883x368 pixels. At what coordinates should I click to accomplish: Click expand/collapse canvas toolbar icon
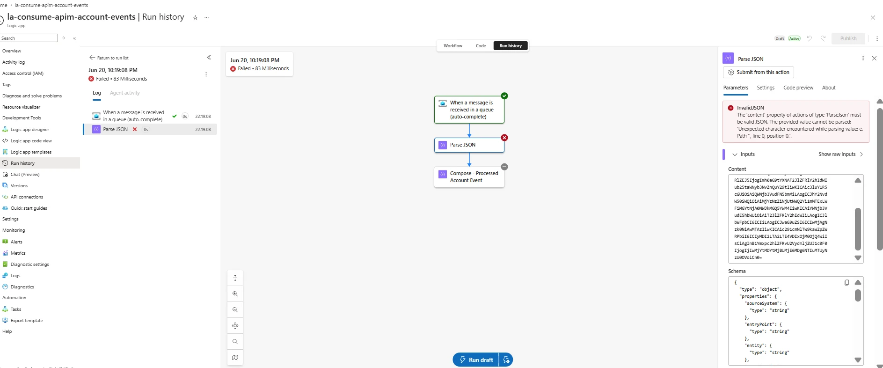click(x=235, y=278)
